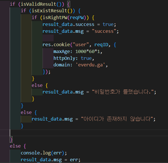Select the reqPW argument

pyautogui.click(x=77, y=18)
